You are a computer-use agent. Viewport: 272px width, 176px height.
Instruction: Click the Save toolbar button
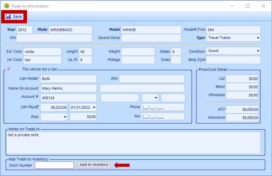[14, 16]
